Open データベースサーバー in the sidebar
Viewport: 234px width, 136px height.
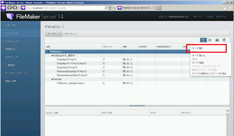(20, 73)
